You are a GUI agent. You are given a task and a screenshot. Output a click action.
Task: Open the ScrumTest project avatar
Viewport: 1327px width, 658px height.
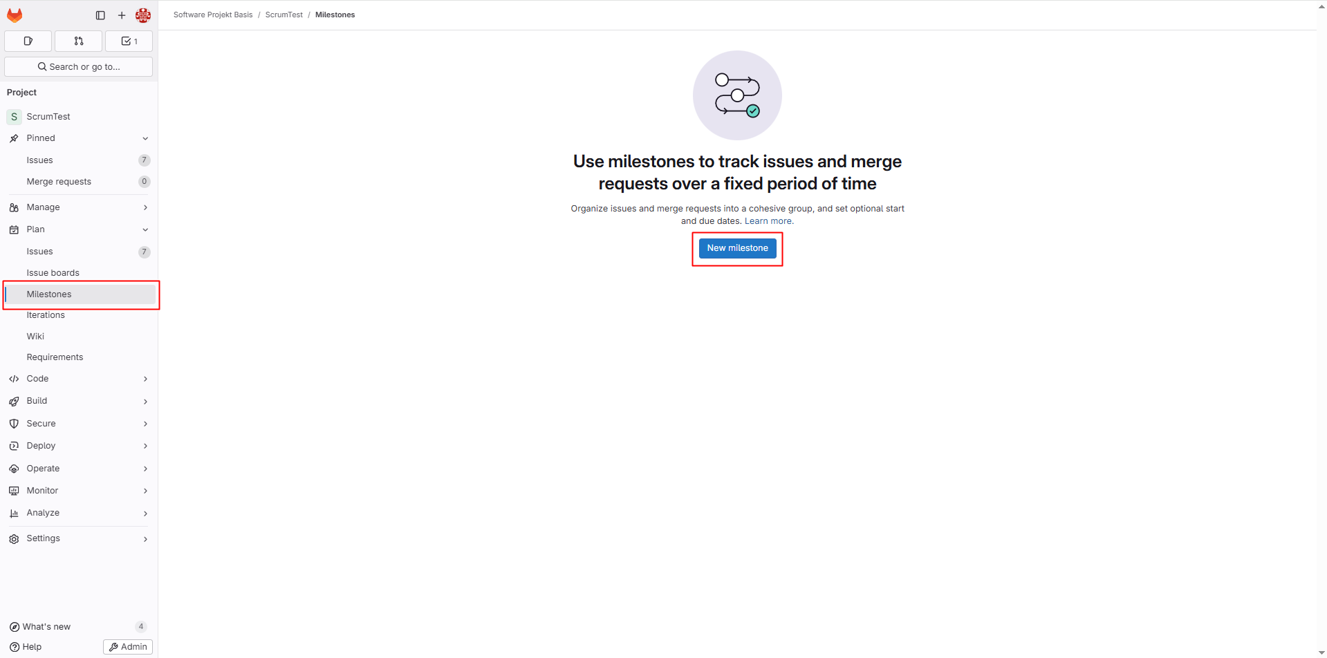14,117
